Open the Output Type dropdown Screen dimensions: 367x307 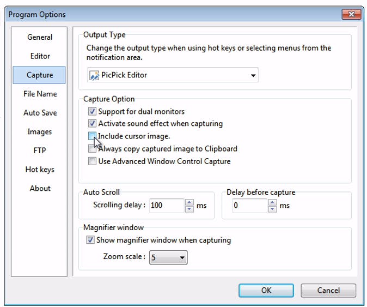coord(253,75)
